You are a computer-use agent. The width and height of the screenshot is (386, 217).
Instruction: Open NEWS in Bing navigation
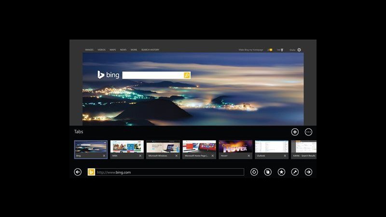click(x=123, y=50)
